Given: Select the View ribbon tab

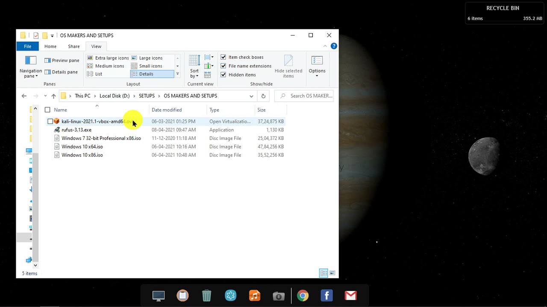Looking at the screenshot, I should (x=96, y=46).
